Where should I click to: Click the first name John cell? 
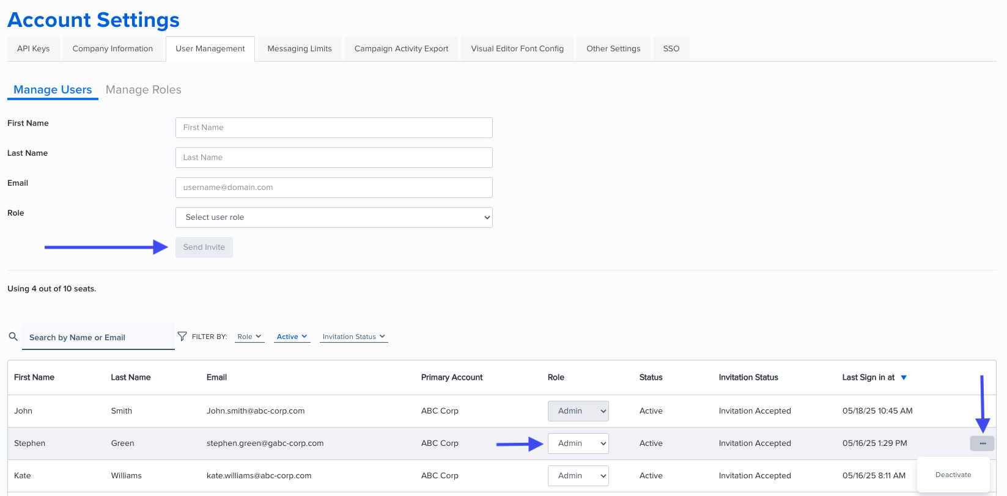[23, 411]
